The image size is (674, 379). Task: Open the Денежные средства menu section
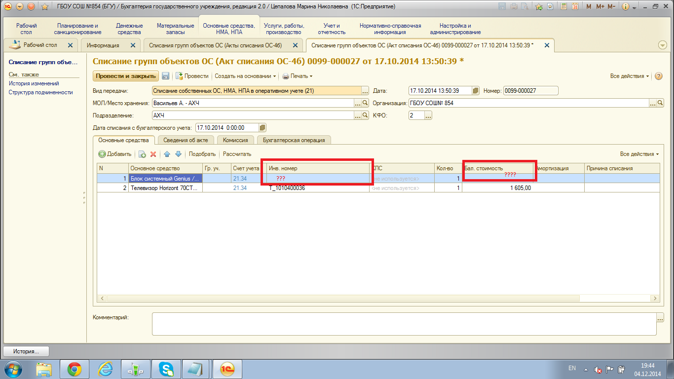(129, 29)
